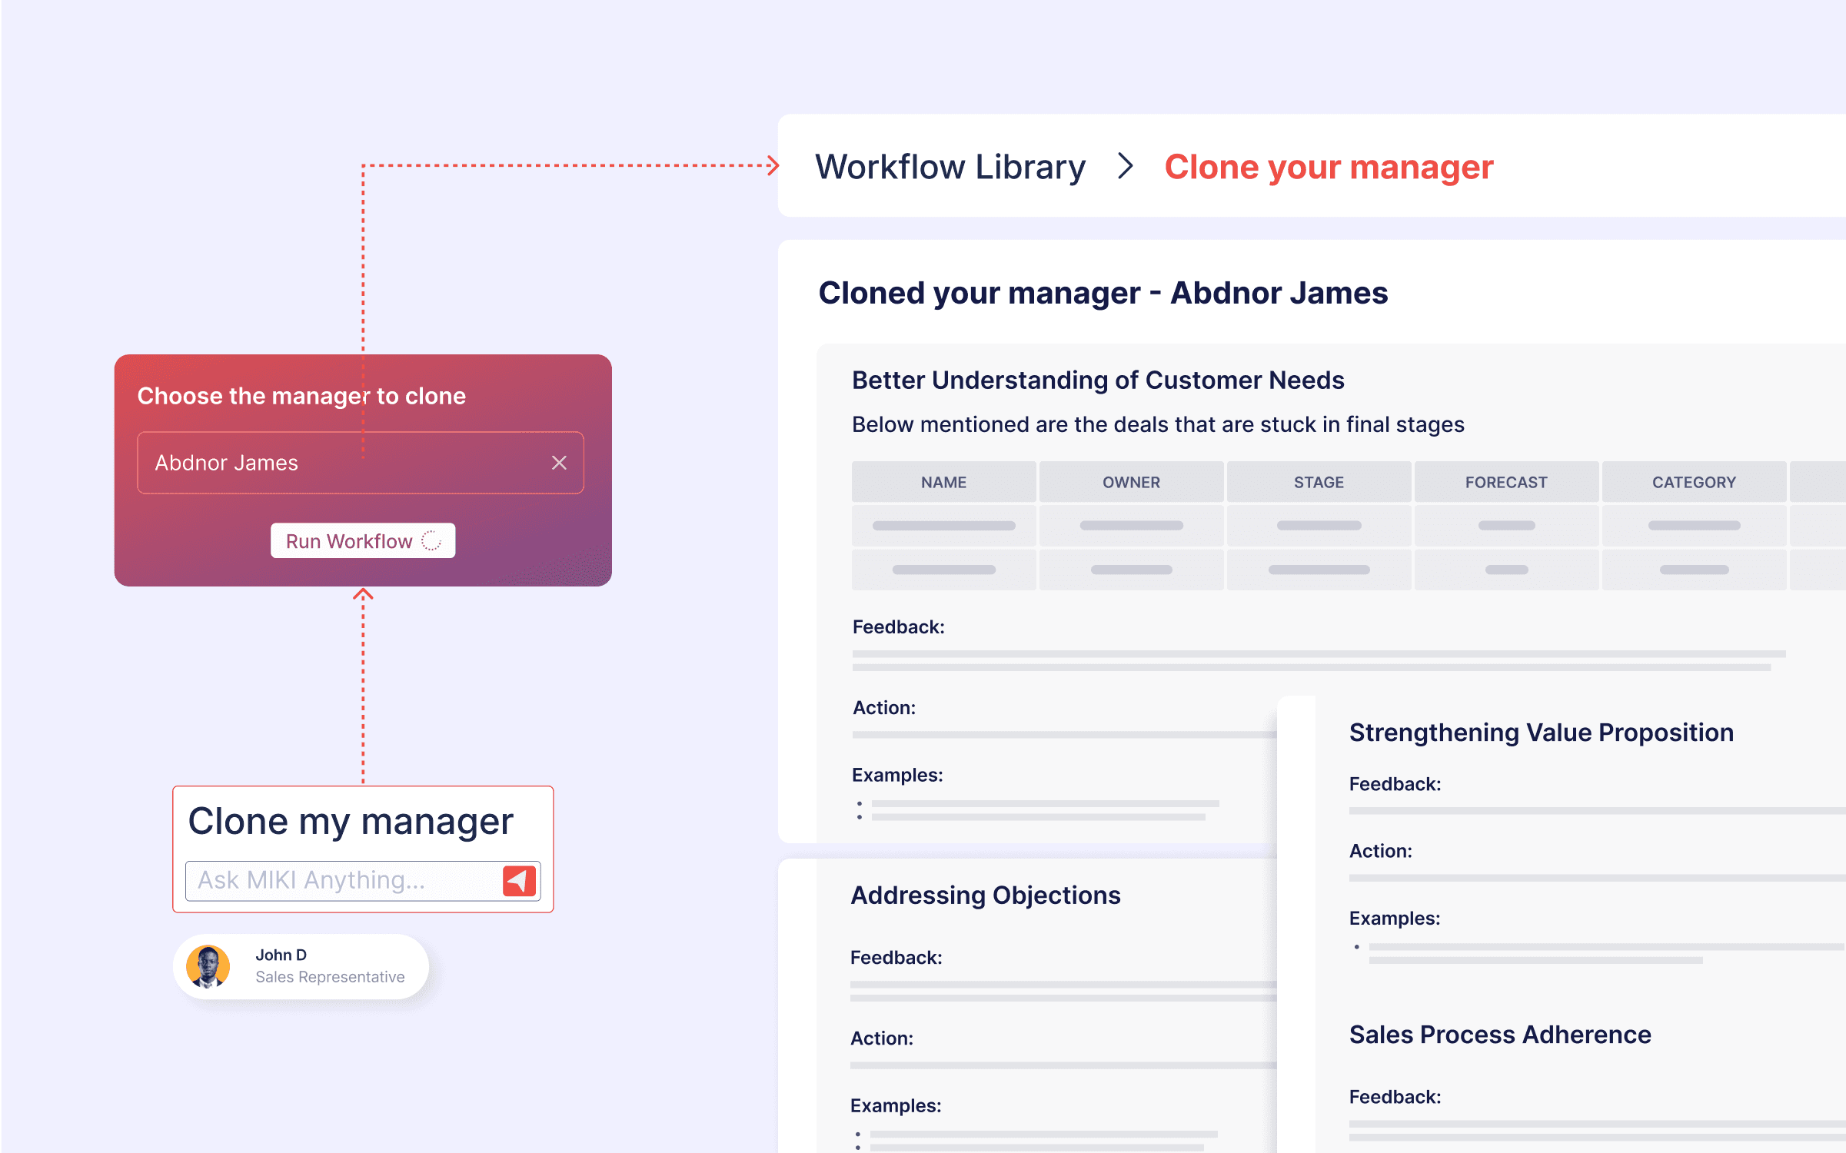Open the manager selection field with Abdnor James
Screen dimensions: 1846x1153
[338, 463]
